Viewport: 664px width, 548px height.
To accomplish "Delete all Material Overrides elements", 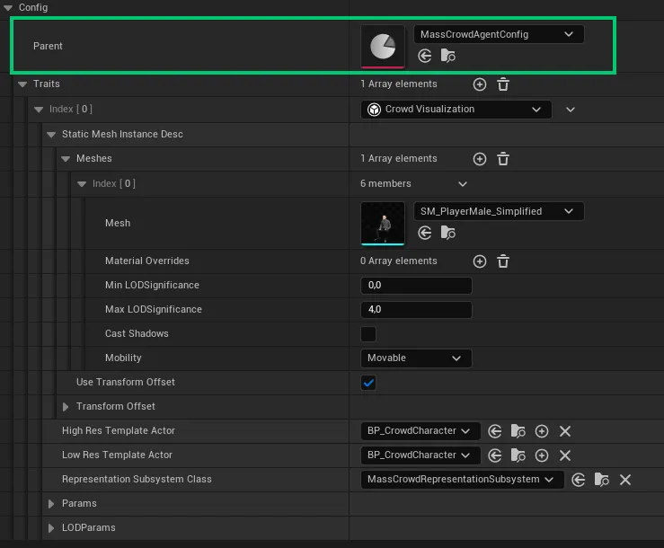I will click(x=503, y=261).
